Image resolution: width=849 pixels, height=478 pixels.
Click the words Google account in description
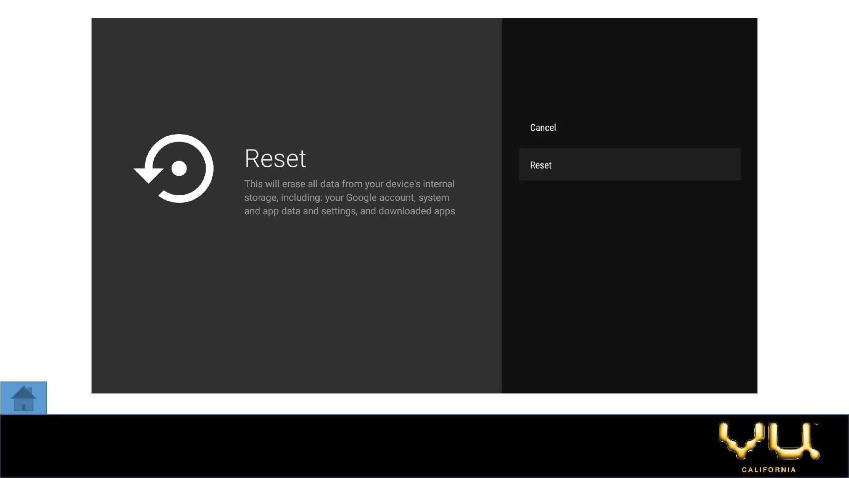(380, 197)
